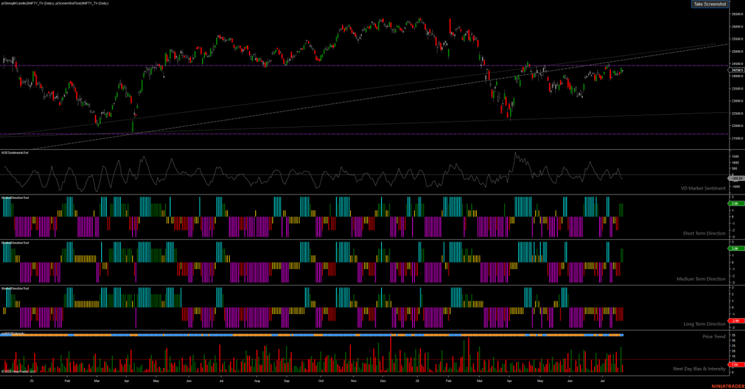Click the NinjaTrader copyright notice
Screen dimensions: 745x389
[18, 371]
